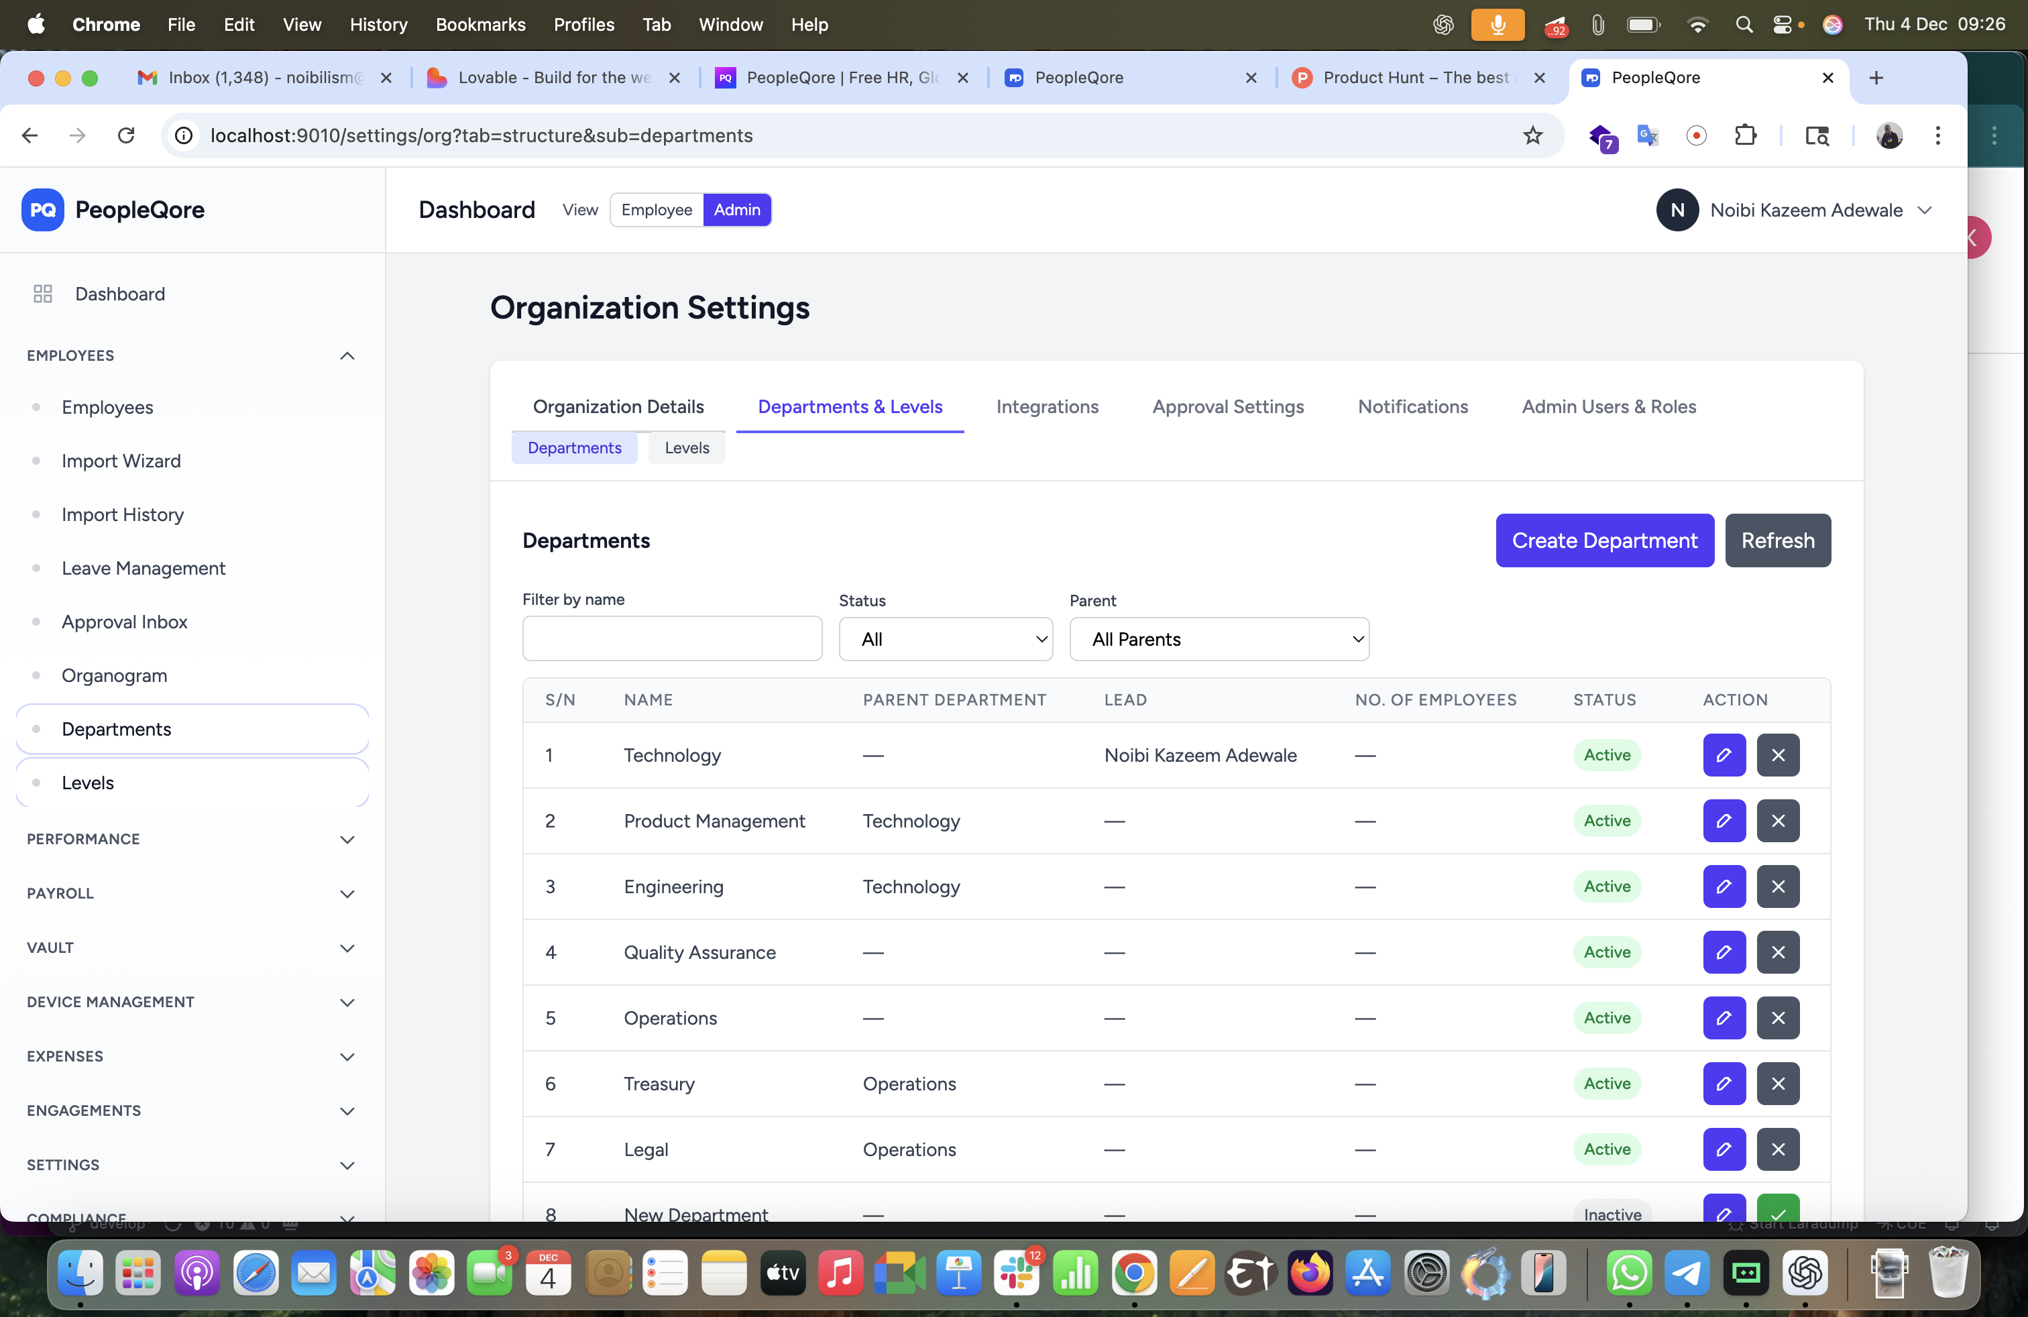Screen dimensions: 2028x1317
Task: Click the PeopleQore PQ logo icon
Action: coord(43,210)
